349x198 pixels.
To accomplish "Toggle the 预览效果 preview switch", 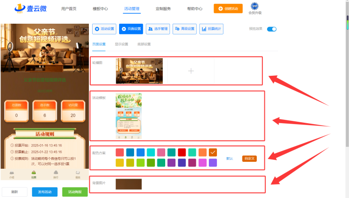I will click(x=272, y=29).
